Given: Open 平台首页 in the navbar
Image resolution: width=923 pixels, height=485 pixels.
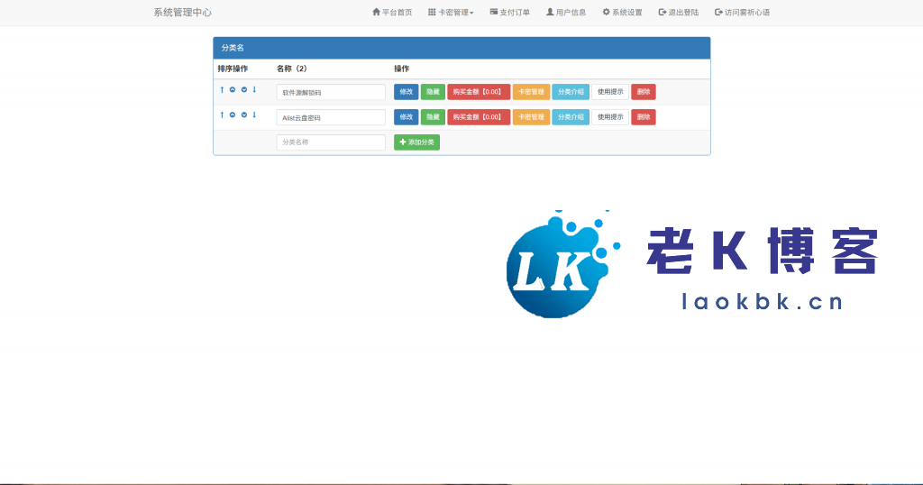Looking at the screenshot, I should coord(392,13).
